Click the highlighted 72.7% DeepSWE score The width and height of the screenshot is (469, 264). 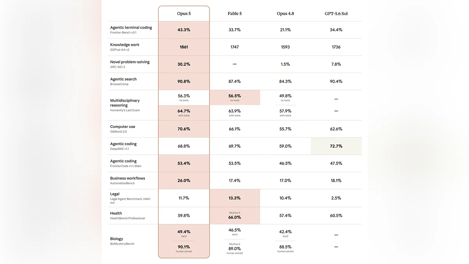[336, 146]
